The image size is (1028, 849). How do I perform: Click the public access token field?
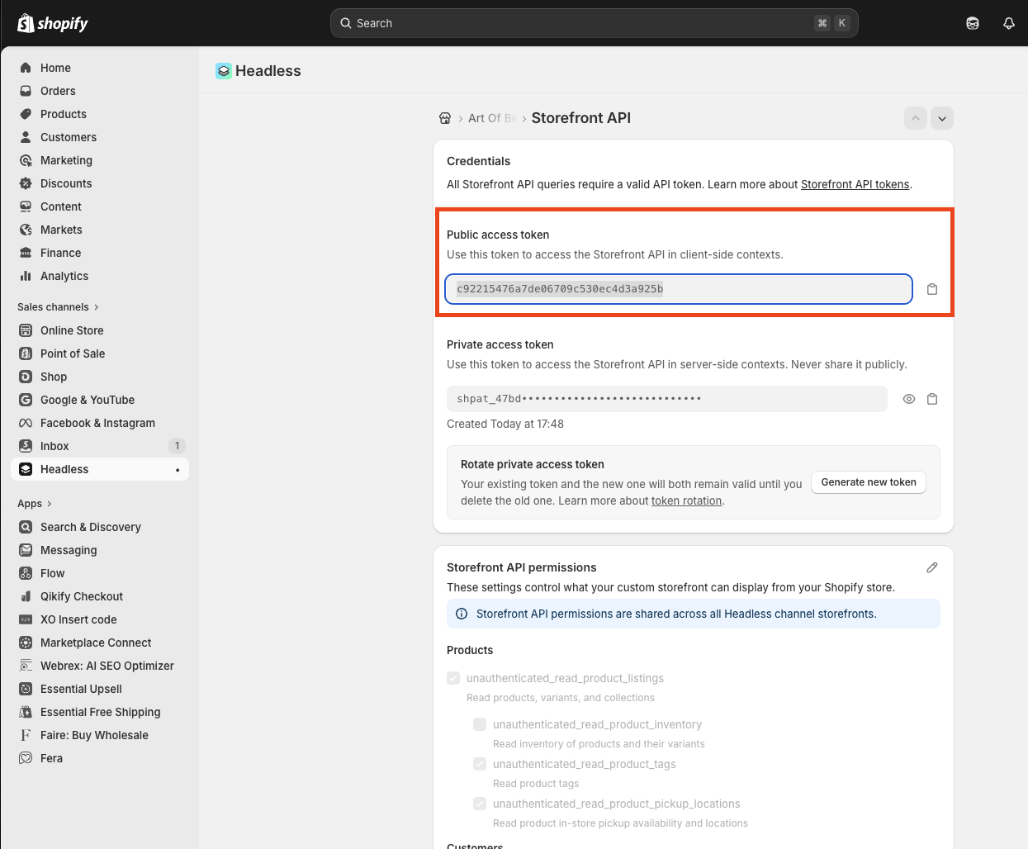point(679,289)
